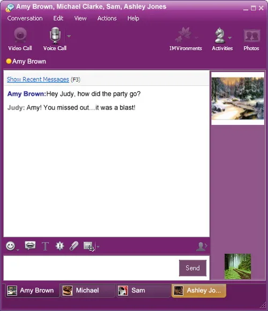Open Activities chess knight icon
Viewport: 268px width, 311px height.
pyautogui.click(x=220, y=35)
